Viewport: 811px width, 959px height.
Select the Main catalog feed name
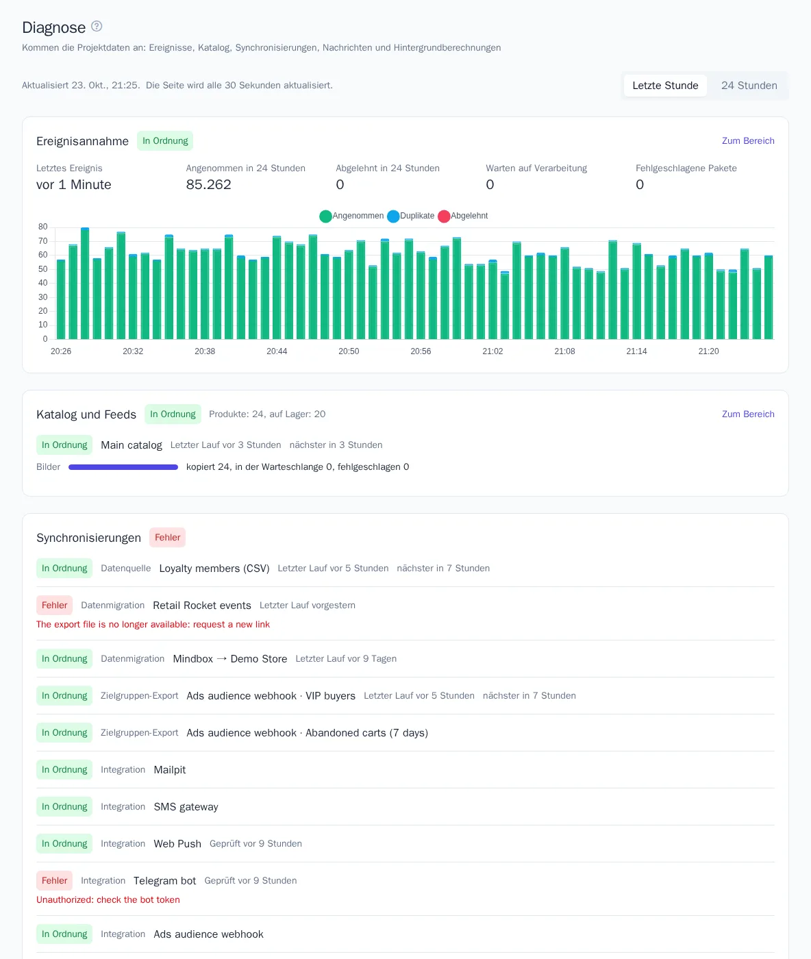point(132,445)
